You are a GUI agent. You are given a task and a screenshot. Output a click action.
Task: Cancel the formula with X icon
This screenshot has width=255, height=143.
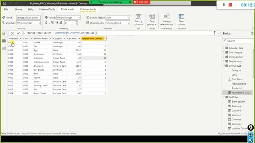tap(12, 33)
